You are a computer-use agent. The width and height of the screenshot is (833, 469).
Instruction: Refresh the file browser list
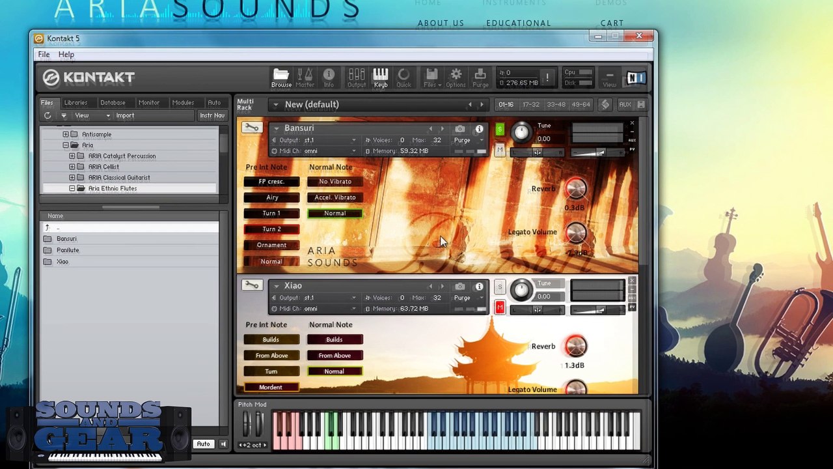(48, 115)
